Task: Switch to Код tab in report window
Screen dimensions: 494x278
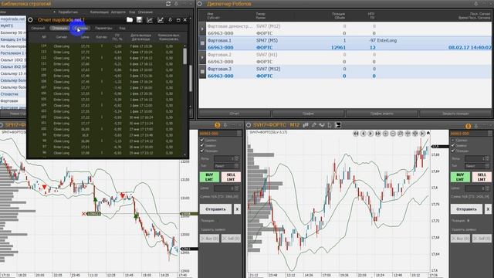Action: pyautogui.click(x=122, y=28)
